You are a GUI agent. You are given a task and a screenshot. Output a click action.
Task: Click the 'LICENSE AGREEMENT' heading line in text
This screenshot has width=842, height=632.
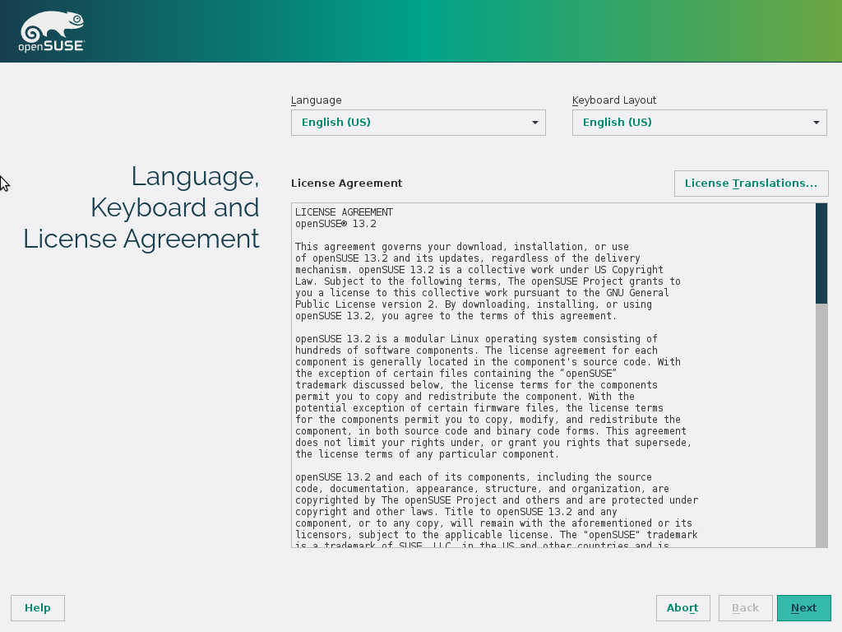pos(345,212)
